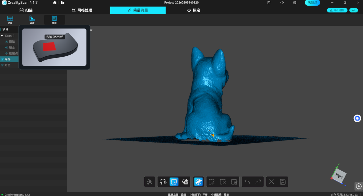
Task: Click the invert selection icon
Action: [212, 182]
